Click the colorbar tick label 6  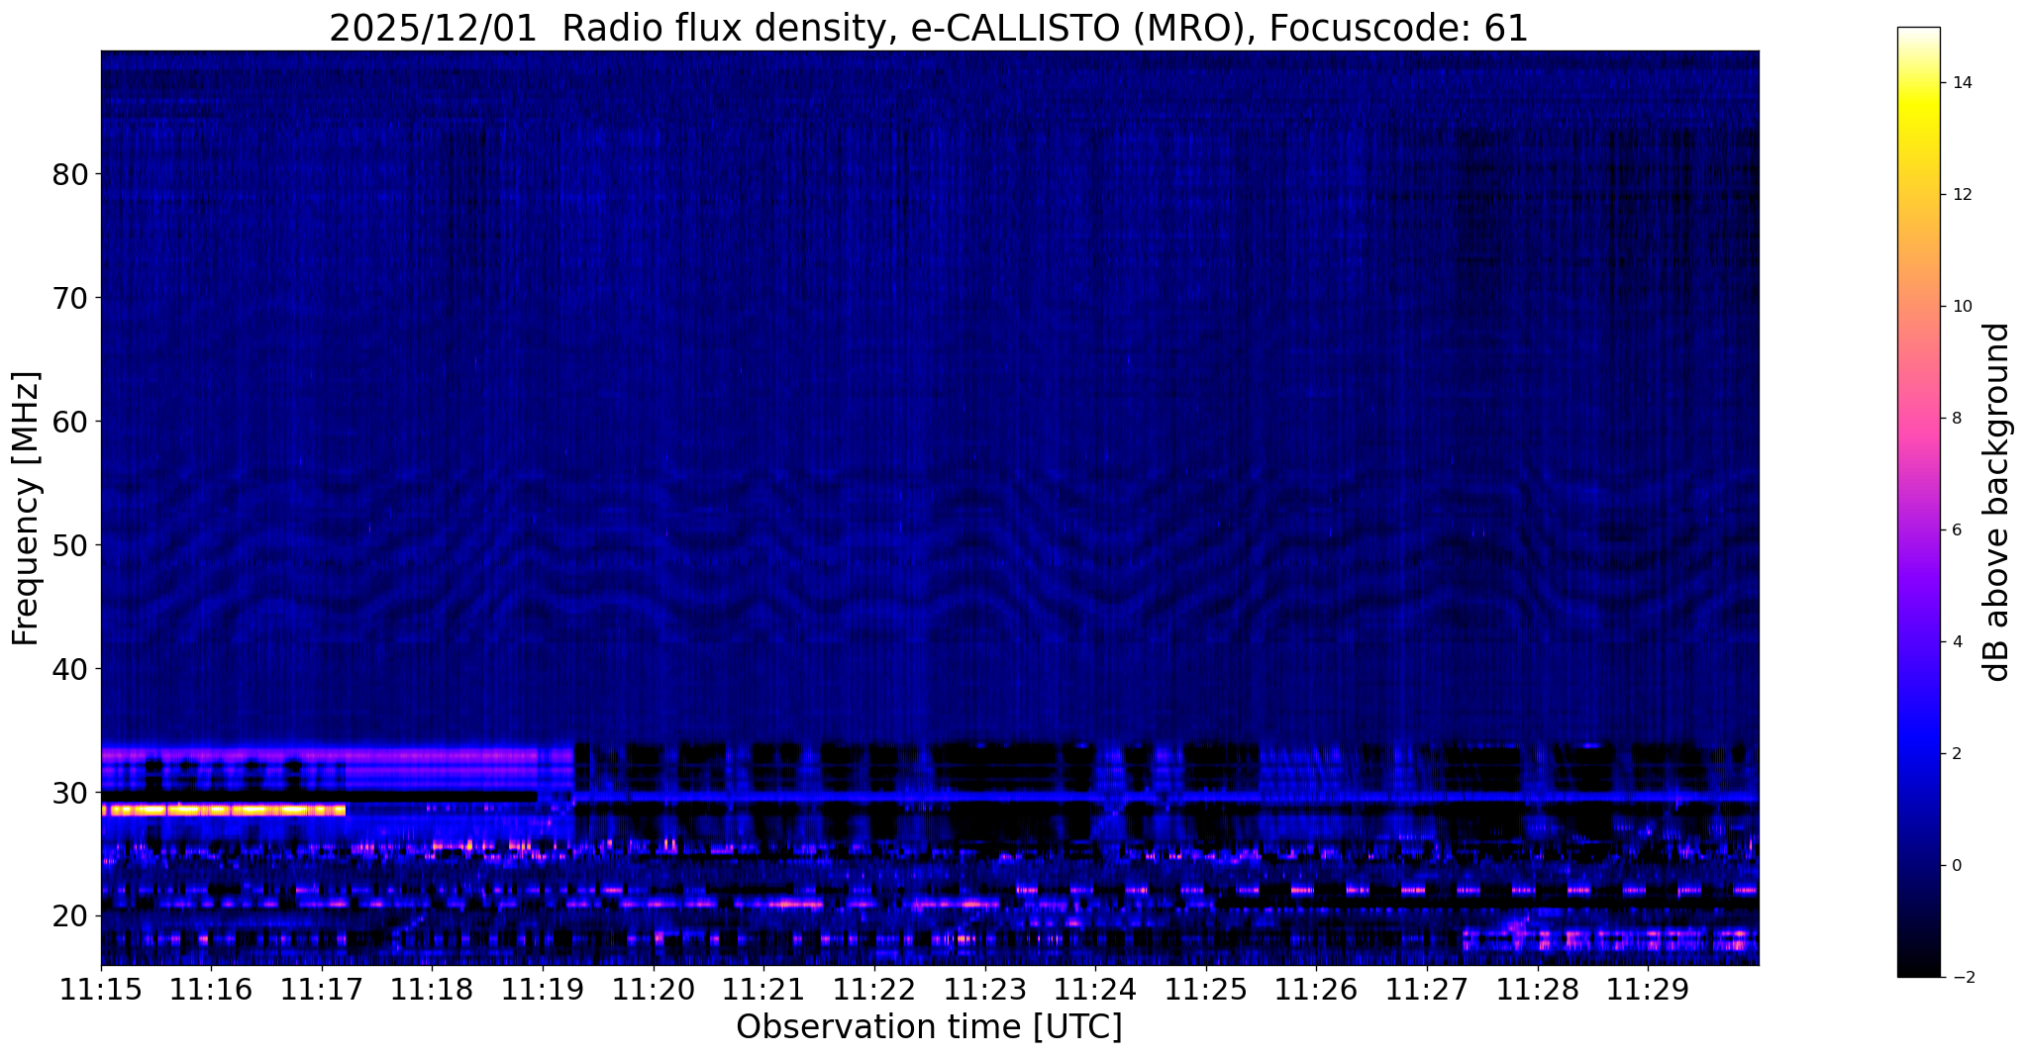pyautogui.click(x=1957, y=530)
